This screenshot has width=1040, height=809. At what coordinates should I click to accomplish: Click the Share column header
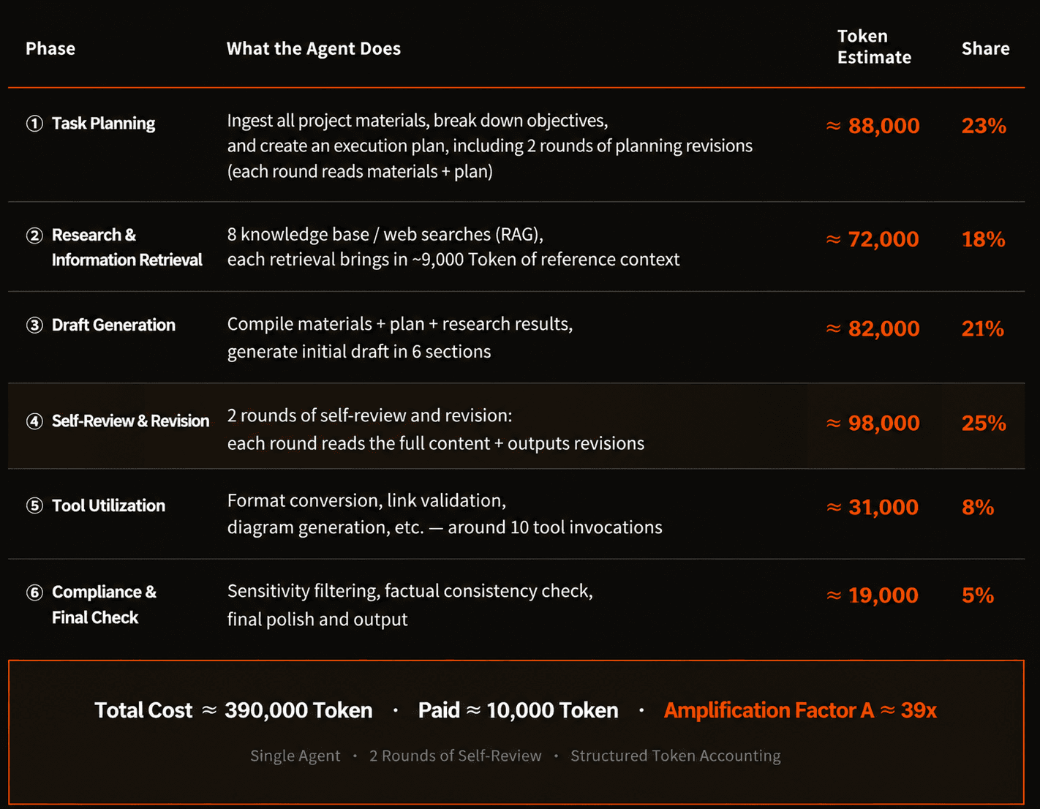[985, 48]
